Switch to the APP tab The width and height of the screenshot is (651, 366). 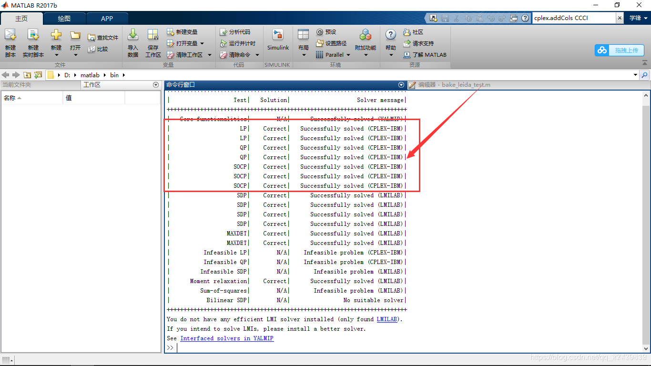click(x=107, y=19)
